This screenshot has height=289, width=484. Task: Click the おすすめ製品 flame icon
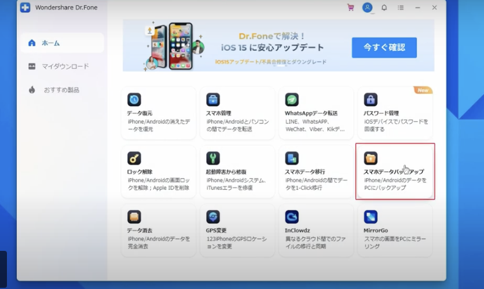pyautogui.click(x=32, y=90)
